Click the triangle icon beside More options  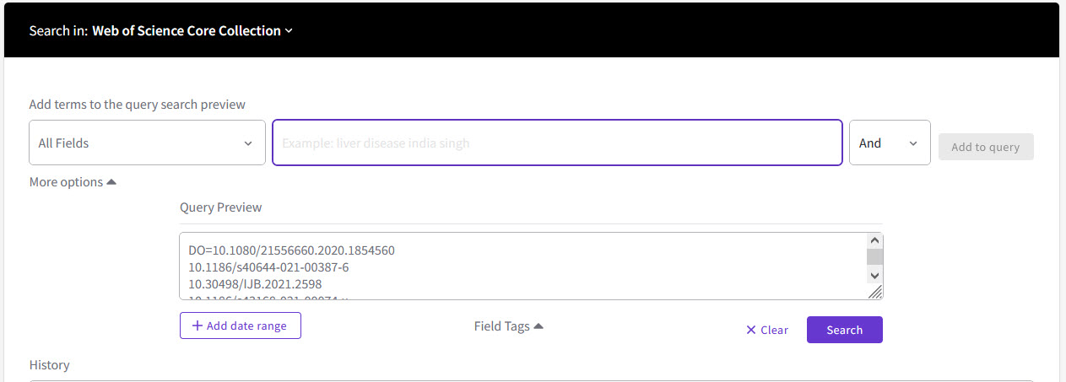[x=111, y=182]
